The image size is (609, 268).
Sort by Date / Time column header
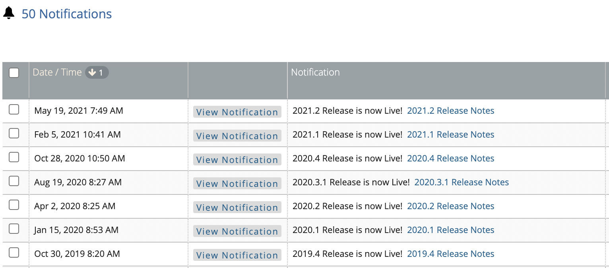(57, 72)
